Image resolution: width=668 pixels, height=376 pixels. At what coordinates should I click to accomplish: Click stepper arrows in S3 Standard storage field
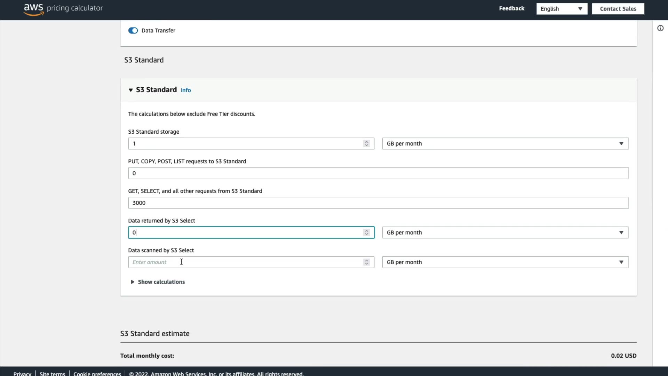[x=366, y=143]
